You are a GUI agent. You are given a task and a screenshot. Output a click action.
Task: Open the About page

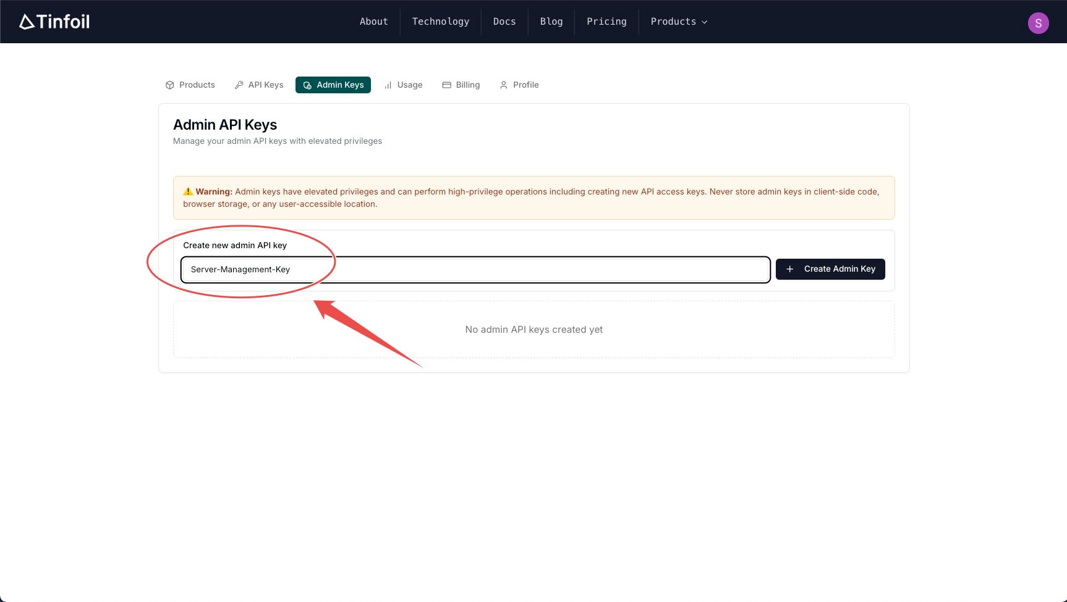pos(374,22)
